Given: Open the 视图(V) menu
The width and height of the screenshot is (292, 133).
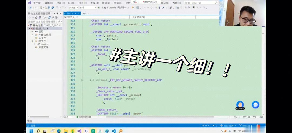Looking at the screenshot, I should tap(61, 3).
